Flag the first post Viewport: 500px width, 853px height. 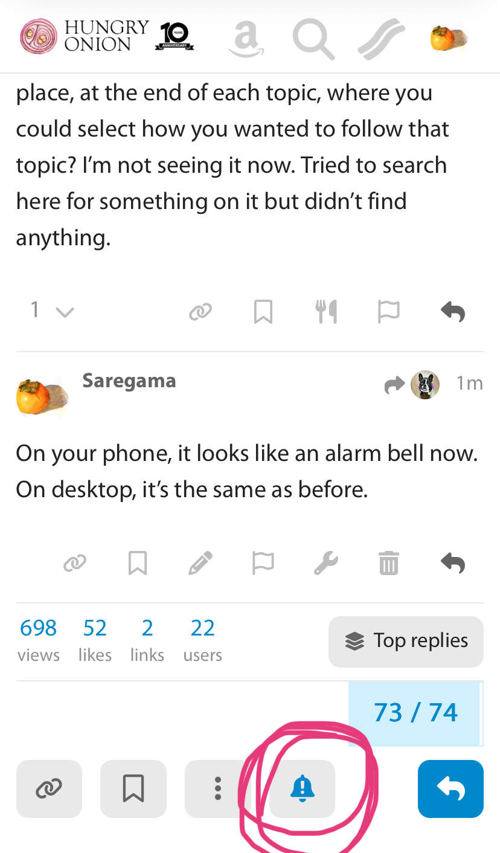pos(388,312)
